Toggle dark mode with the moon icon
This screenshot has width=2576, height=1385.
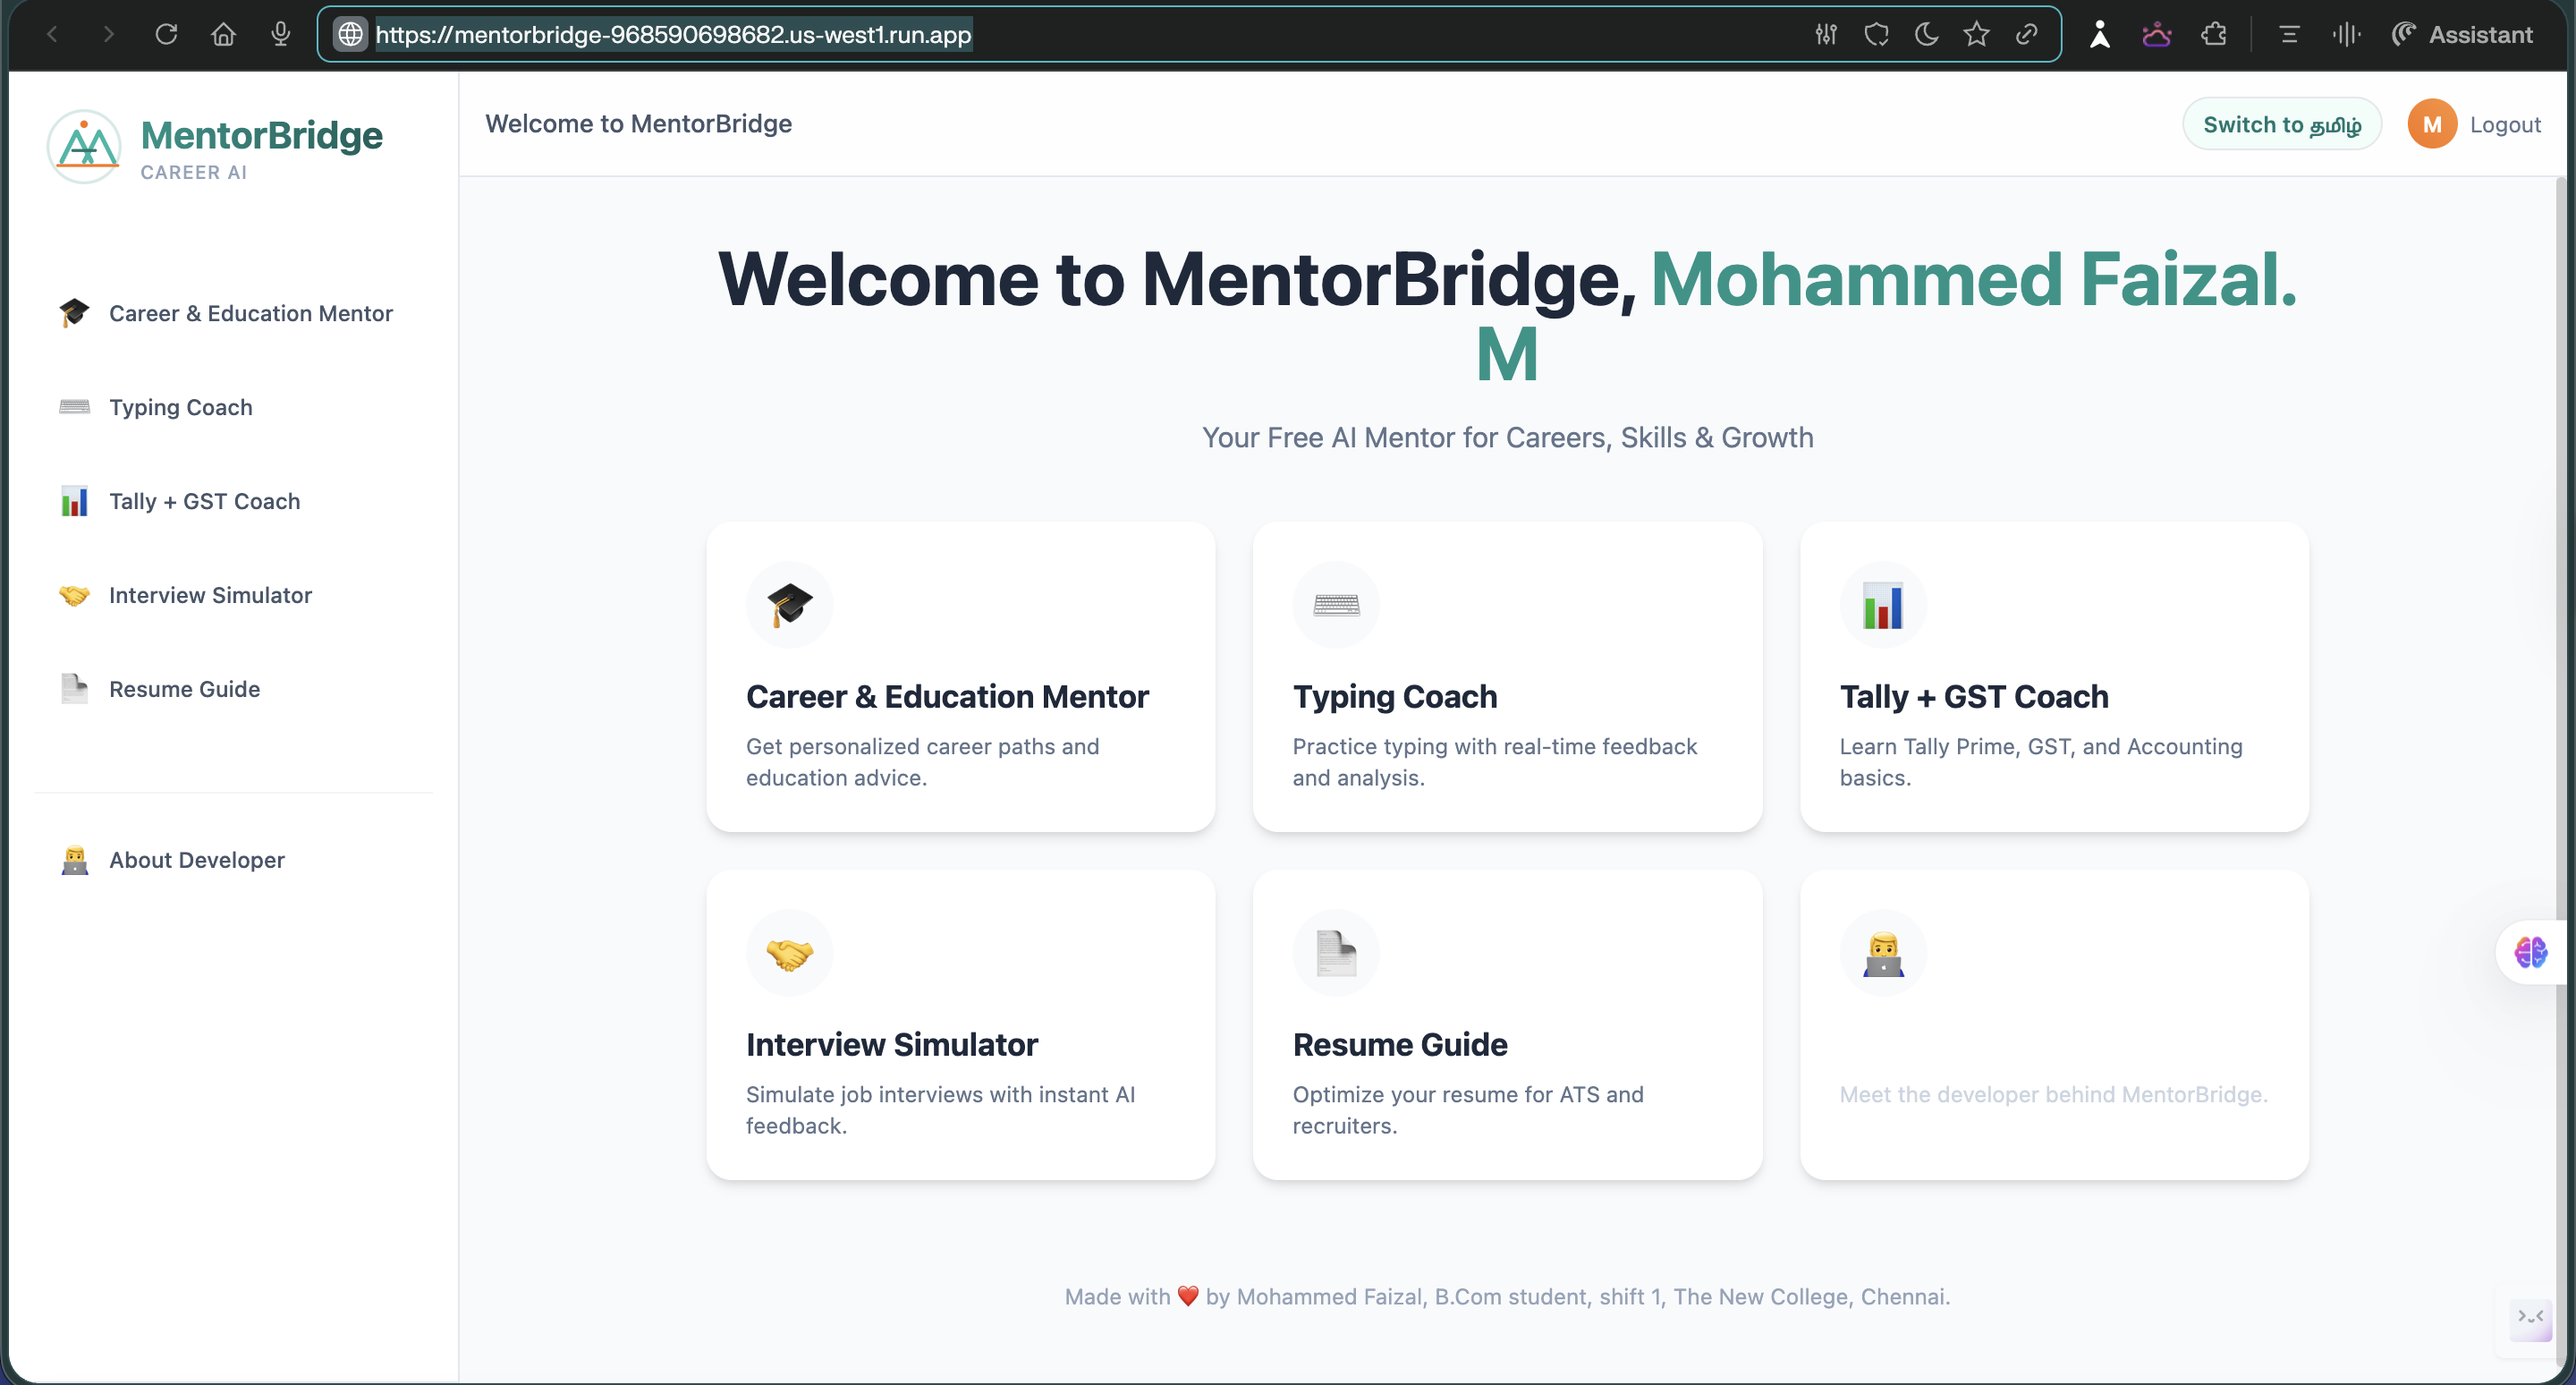point(1927,33)
